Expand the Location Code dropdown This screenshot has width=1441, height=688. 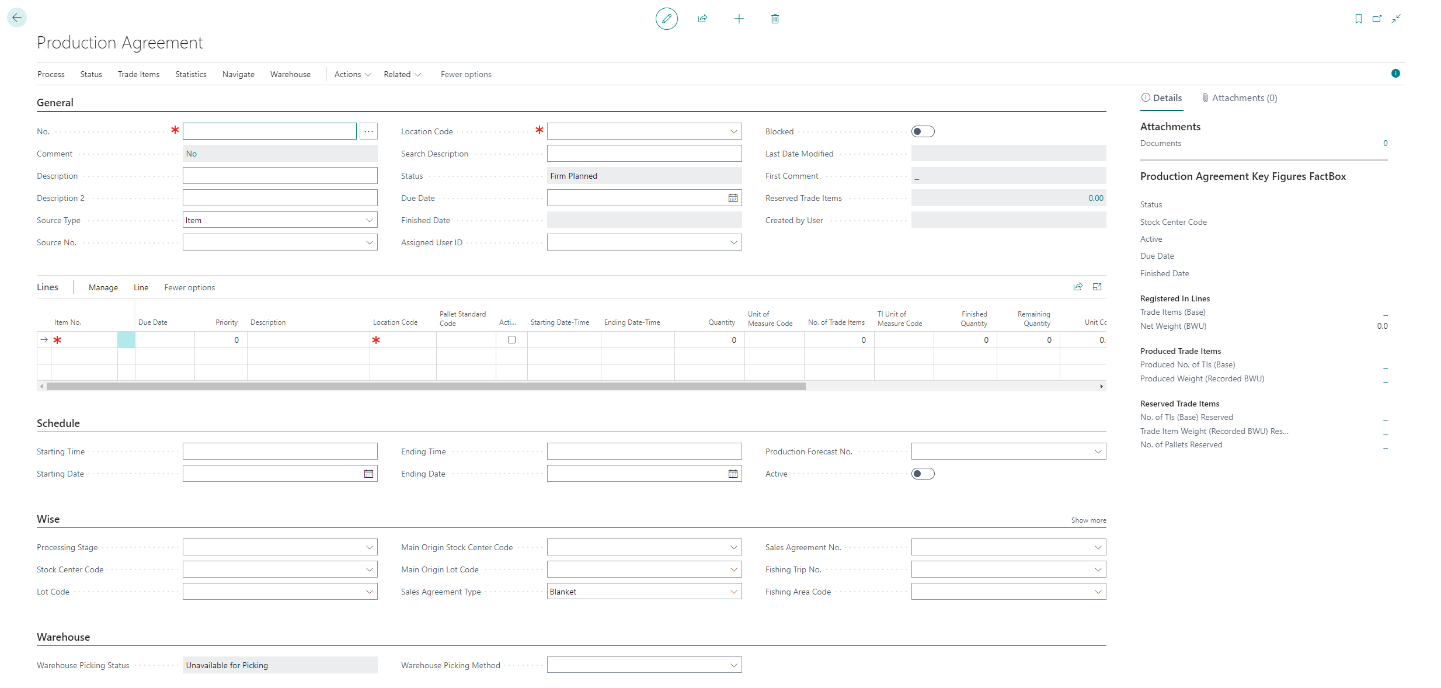(733, 131)
